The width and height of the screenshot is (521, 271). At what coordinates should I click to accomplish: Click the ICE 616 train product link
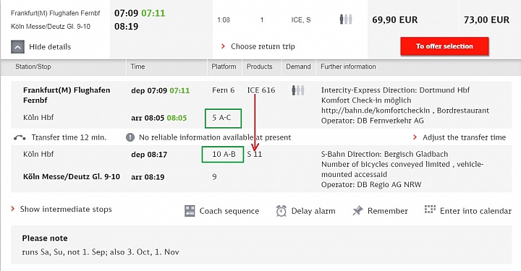(x=261, y=90)
